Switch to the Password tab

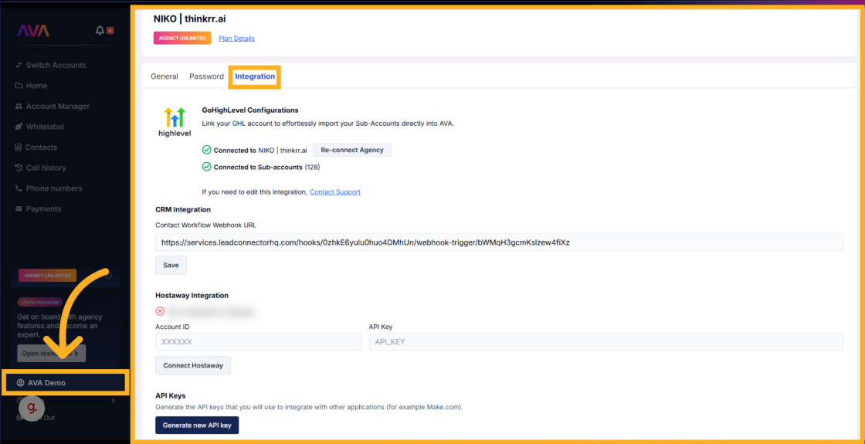[x=206, y=76]
